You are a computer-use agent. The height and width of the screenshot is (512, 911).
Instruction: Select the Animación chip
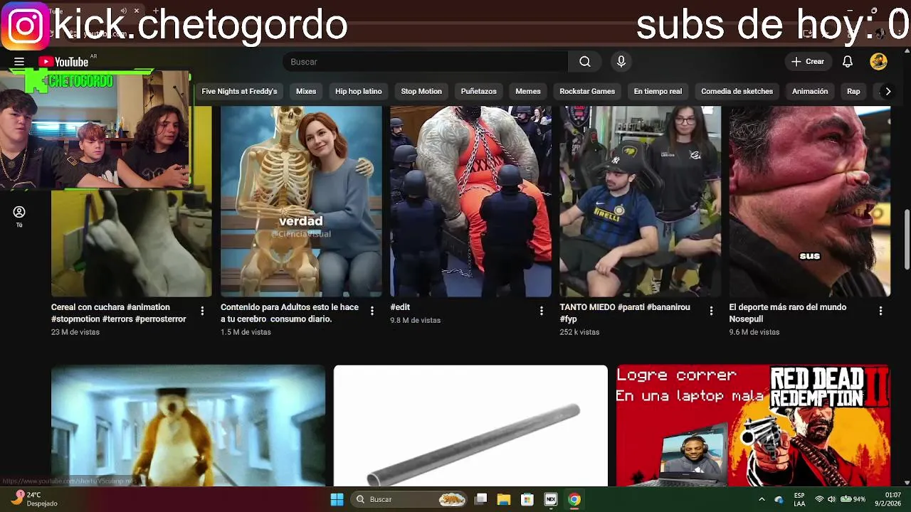[x=810, y=91]
